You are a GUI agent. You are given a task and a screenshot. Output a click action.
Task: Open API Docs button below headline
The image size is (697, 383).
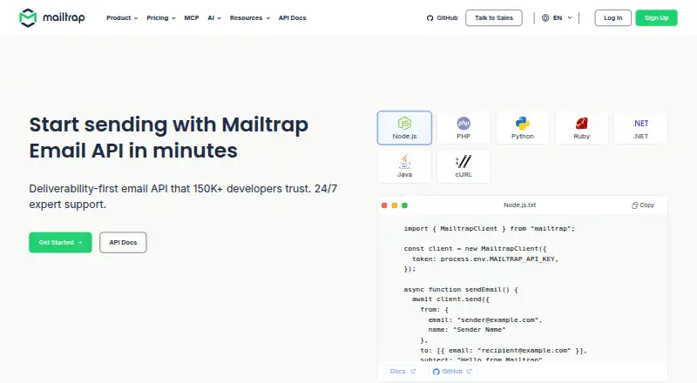123,242
